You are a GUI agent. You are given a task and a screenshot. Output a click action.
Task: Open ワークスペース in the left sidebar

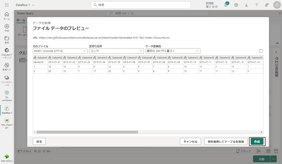pos(7,80)
